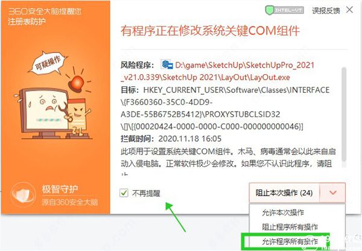Click the 不再提醒 checkbox label text

[x=146, y=193]
